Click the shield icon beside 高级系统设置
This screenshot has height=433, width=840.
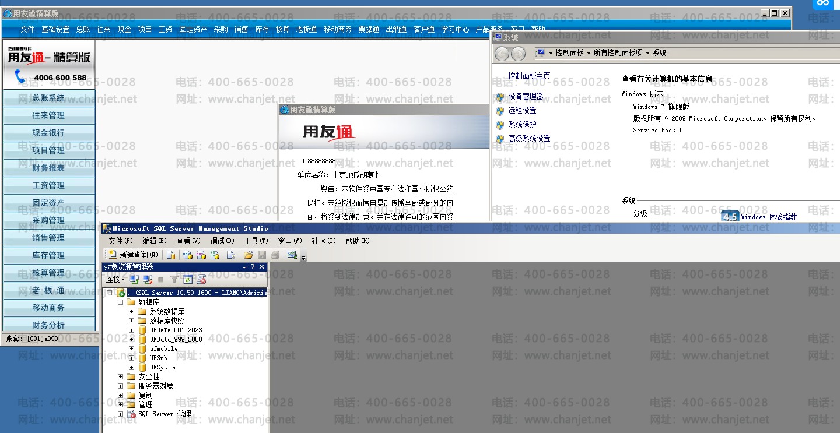click(499, 139)
